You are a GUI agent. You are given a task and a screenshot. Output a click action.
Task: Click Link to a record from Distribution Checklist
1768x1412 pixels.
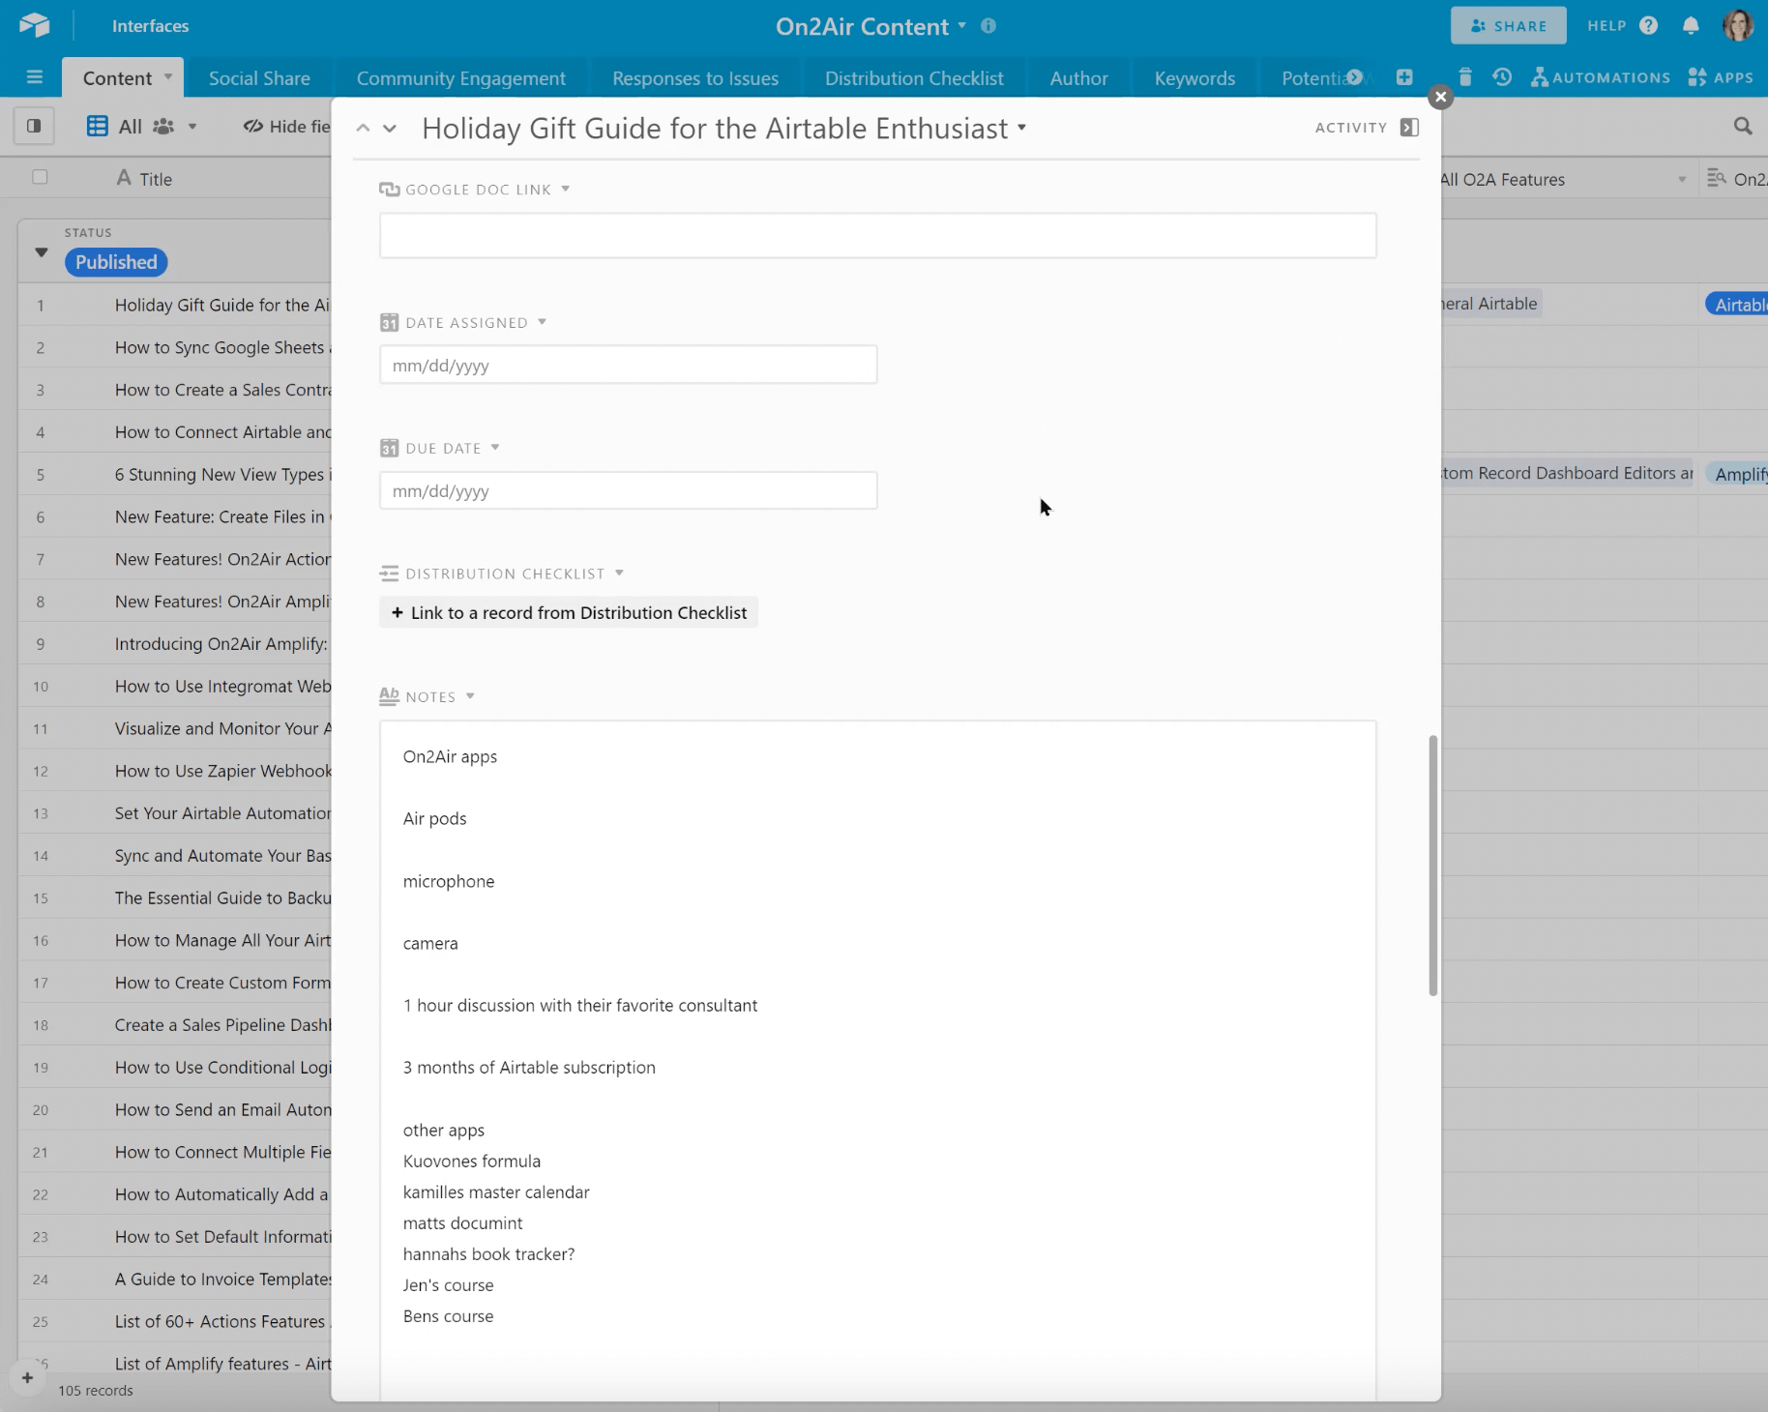point(569,611)
